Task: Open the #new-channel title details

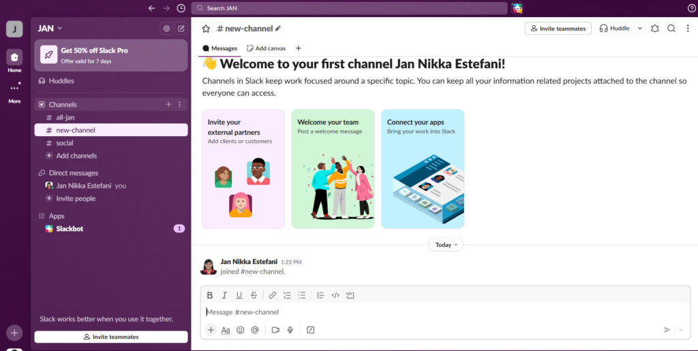Action: click(248, 29)
